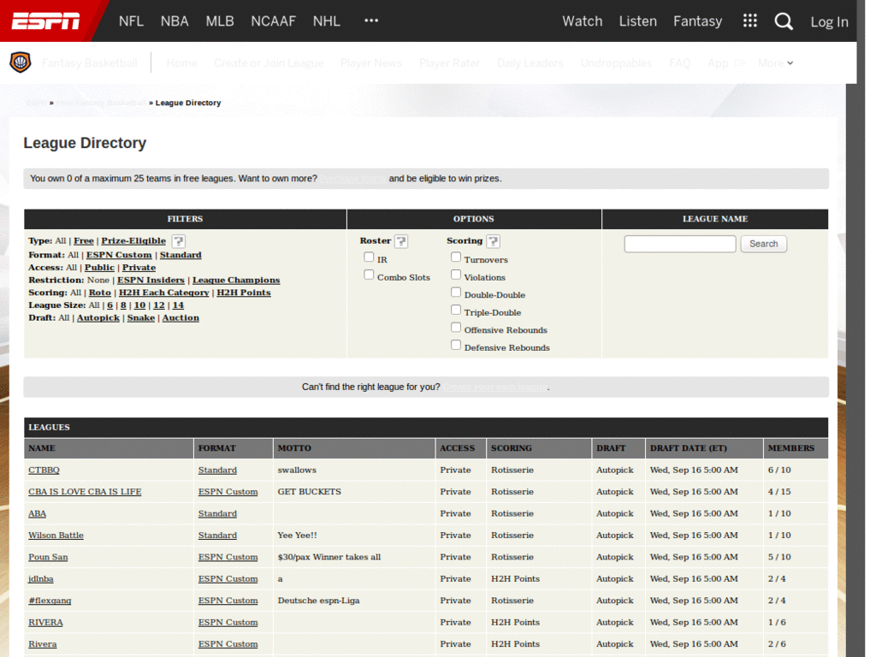The width and height of the screenshot is (876, 657).
Task: Select league size 12
Action: 158,305
